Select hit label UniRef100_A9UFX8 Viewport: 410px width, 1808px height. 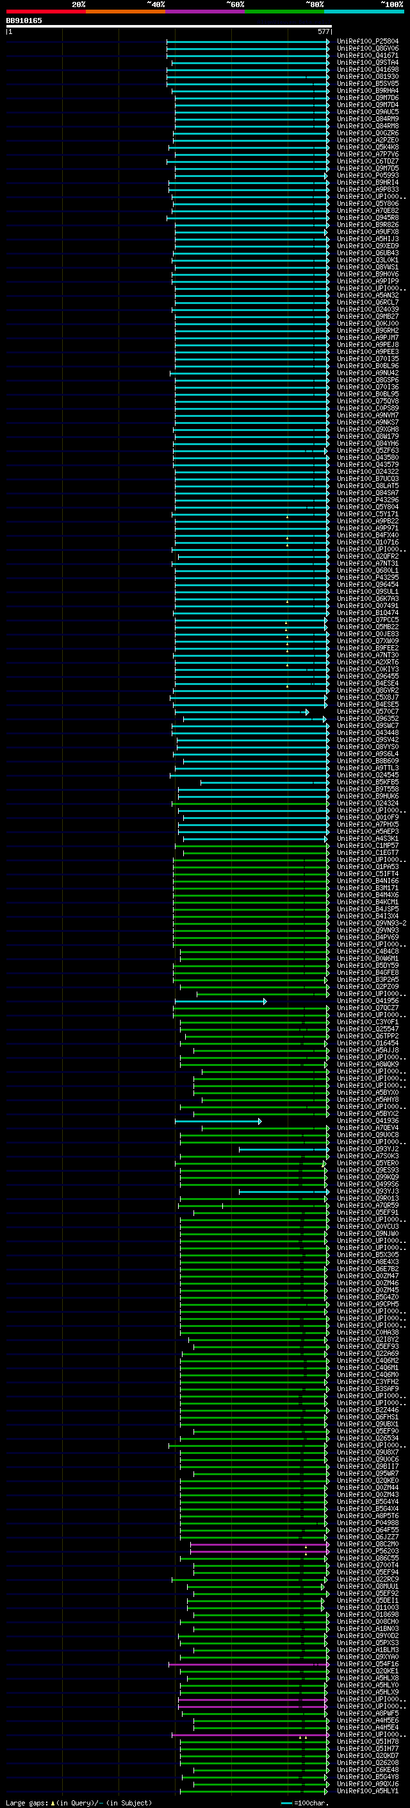point(367,232)
